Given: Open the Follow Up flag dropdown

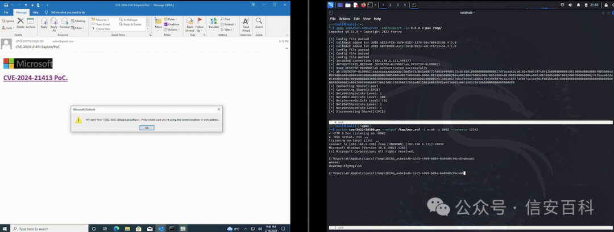Looking at the screenshot, I should pos(200,24).
